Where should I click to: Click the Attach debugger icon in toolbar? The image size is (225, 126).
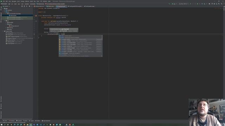[x=205, y=4]
